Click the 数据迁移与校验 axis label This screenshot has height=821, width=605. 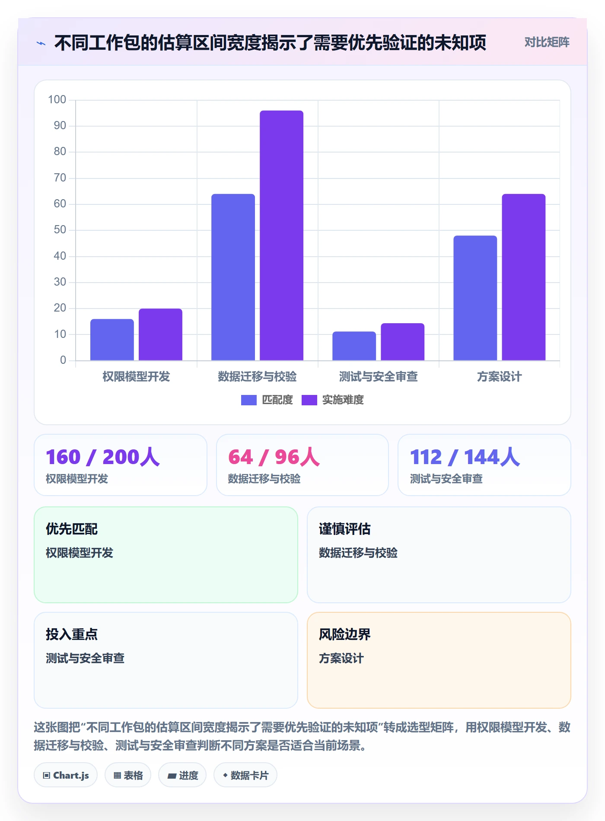point(257,377)
